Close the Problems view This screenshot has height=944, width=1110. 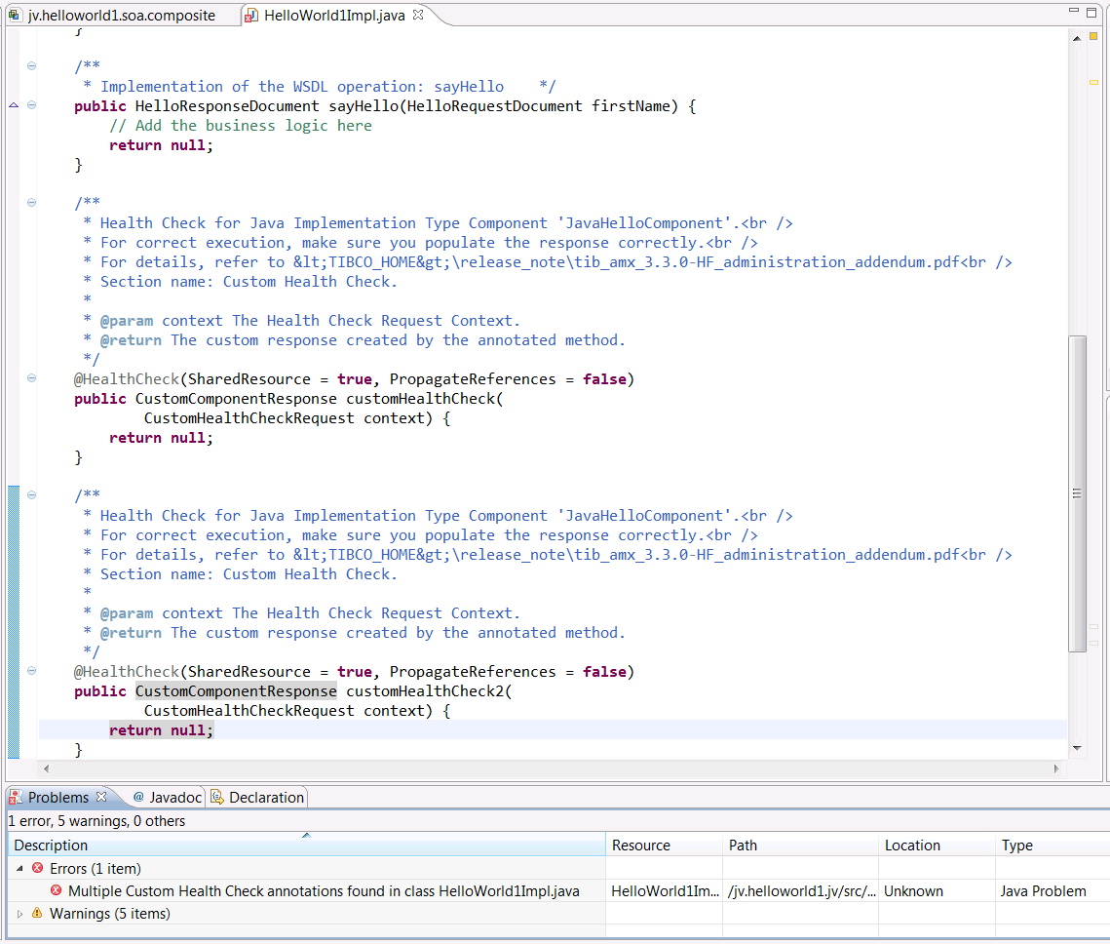click(x=101, y=797)
